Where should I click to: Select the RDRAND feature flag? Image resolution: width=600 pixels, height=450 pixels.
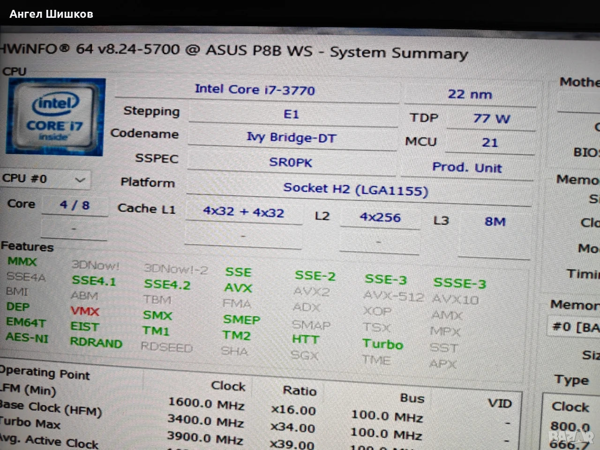click(96, 342)
